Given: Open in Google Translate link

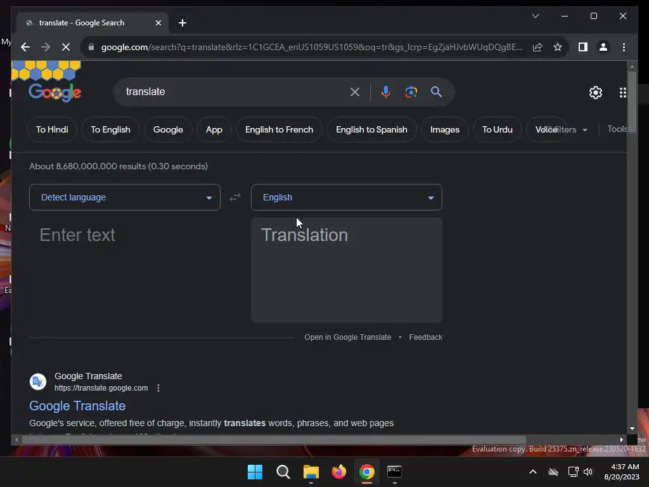Looking at the screenshot, I should pyautogui.click(x=348, y=337).
